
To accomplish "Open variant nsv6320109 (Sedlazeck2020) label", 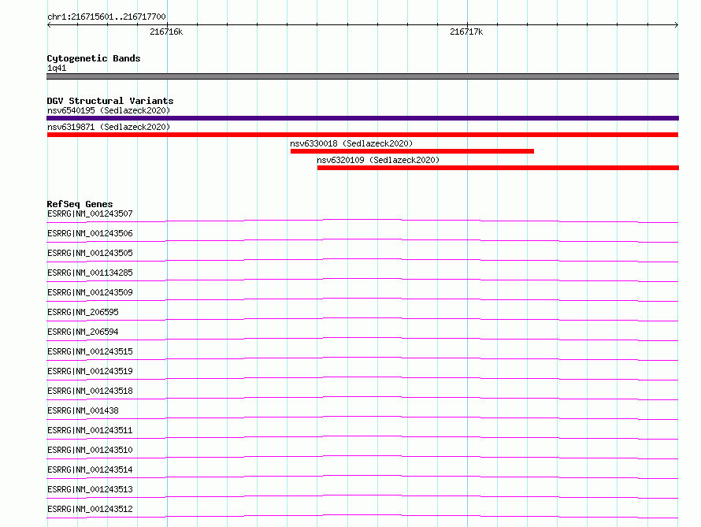I will click(x=378, y=160).
